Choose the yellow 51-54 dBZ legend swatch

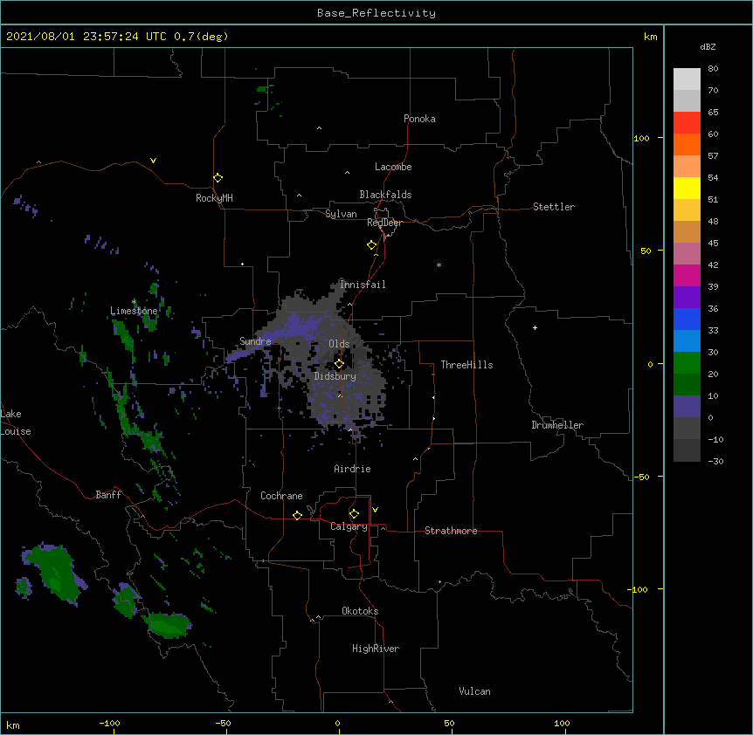(687, 188)
